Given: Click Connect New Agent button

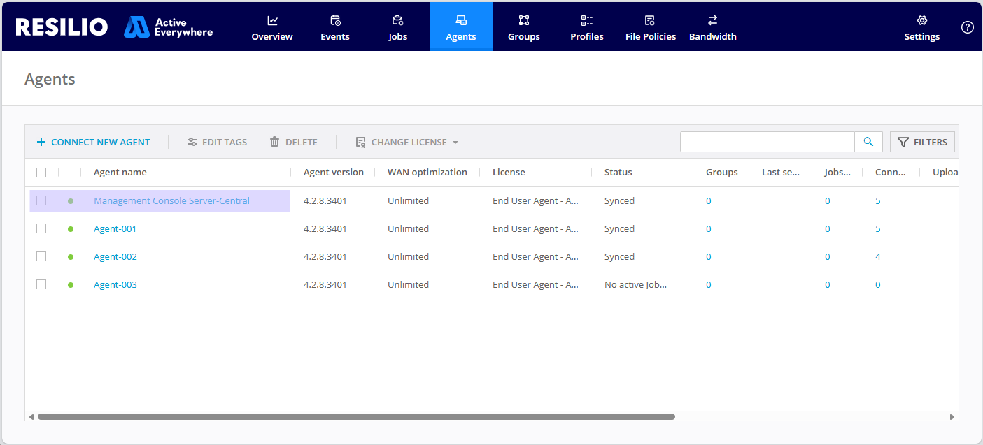Looking at the screenshot, I should [x=93, y=142].
